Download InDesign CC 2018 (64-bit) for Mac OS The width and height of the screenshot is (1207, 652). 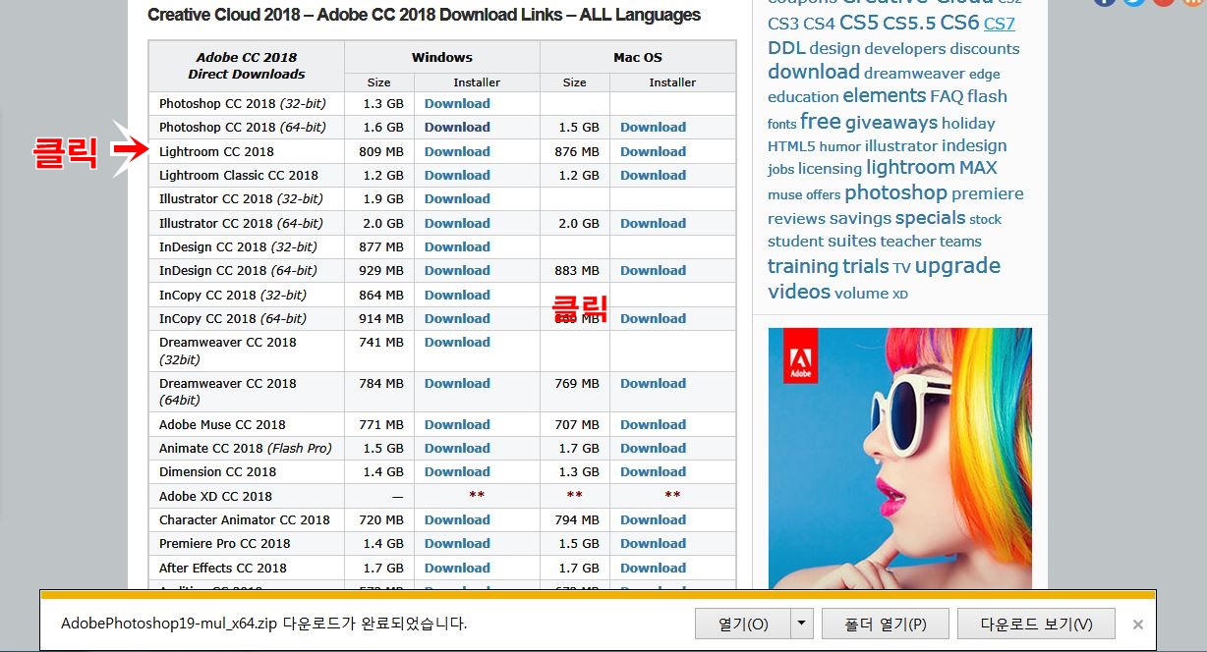click(x=653, y=270)
